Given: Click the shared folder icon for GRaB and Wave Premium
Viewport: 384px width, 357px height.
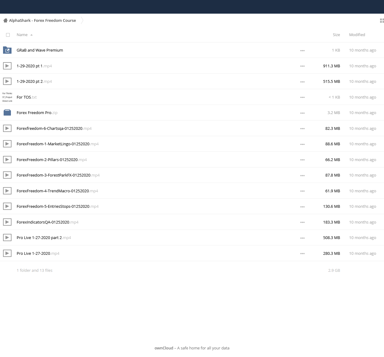Looking at the screenshot, I should click(x=7, y=50).
